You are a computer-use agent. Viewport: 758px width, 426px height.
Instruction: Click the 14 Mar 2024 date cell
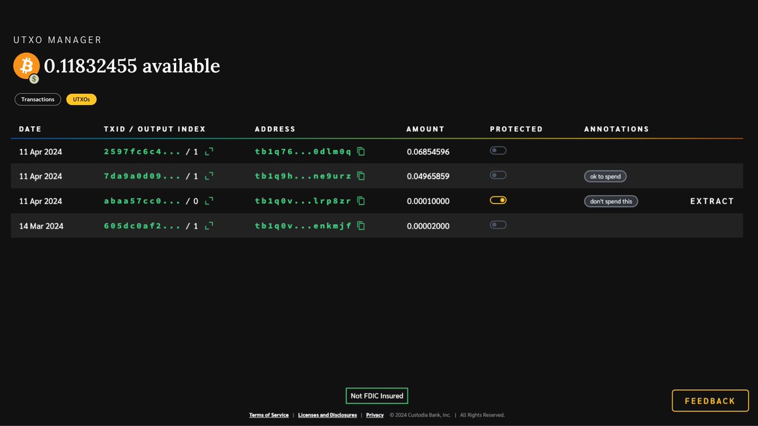(41, 226)
